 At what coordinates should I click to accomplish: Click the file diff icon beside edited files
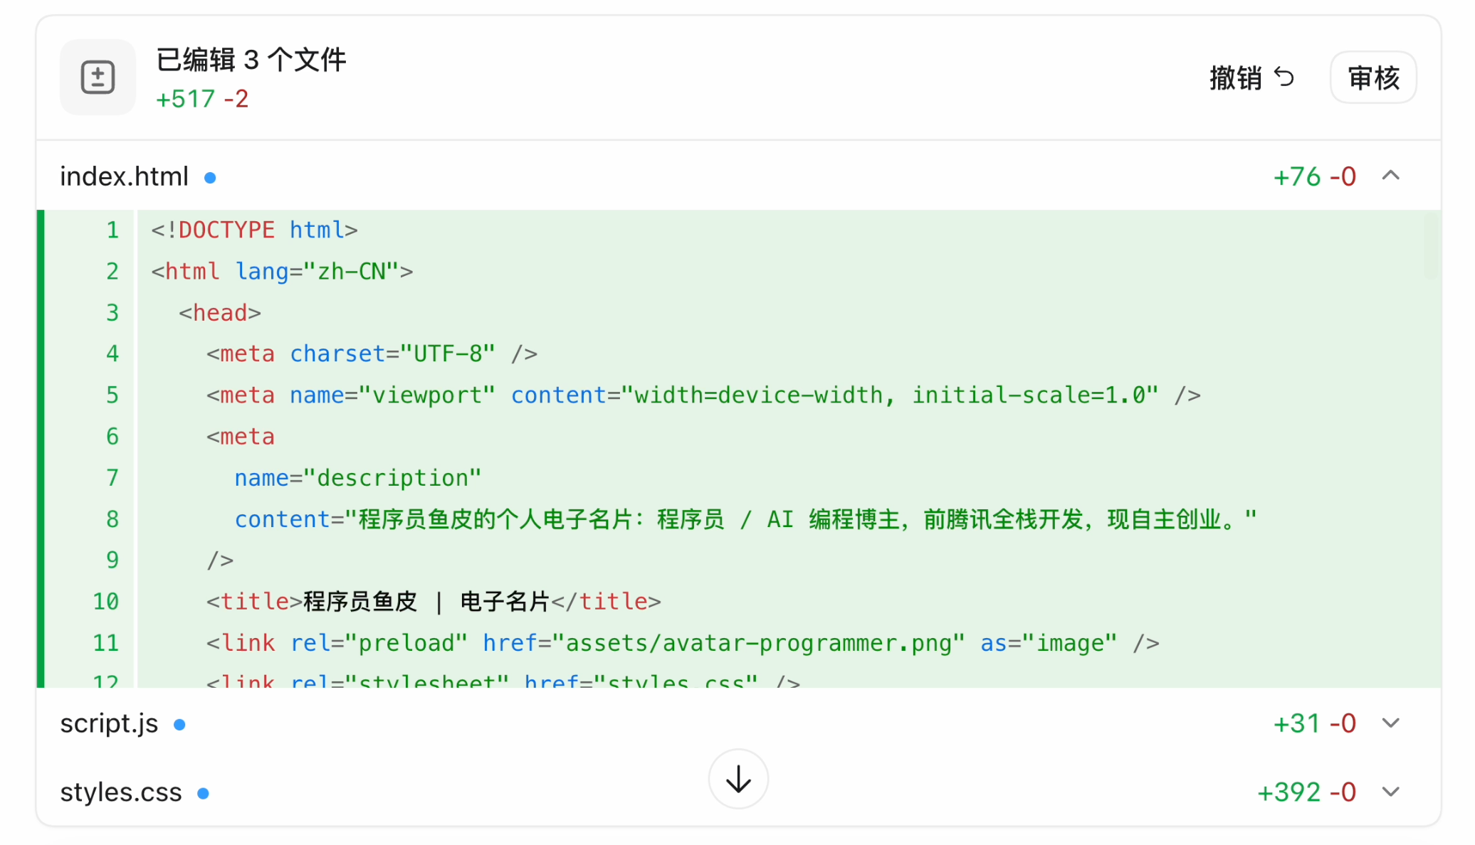[x=98, y=78]
